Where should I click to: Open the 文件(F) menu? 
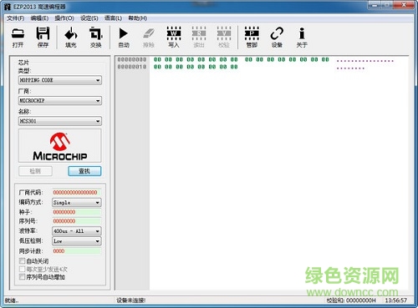coord(16,18)
